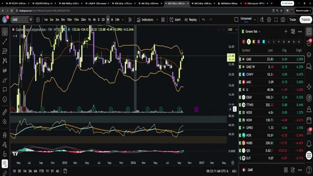Select the AMC row in watchlist
Viewport: 313px width, 176px height.
point(272,82)
